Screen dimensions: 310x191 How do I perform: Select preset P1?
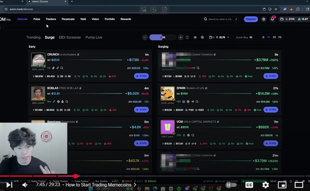point(269,37)
